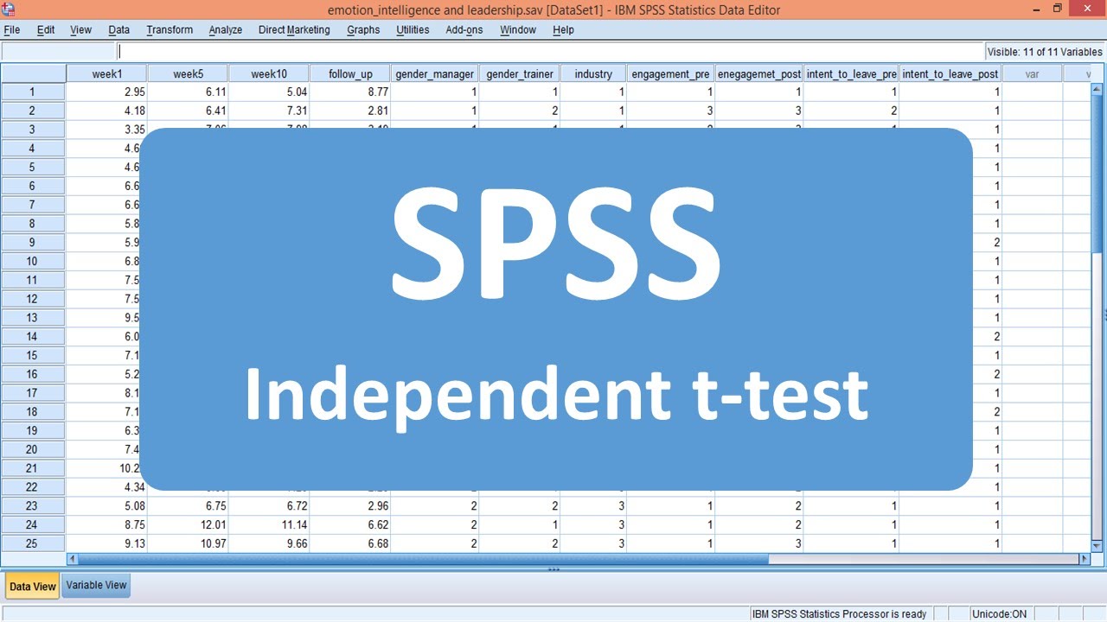This screenshot has width=1107, height=622.
Task: Click the right arrow of horizontal scrollbar
Action: 1085,560
